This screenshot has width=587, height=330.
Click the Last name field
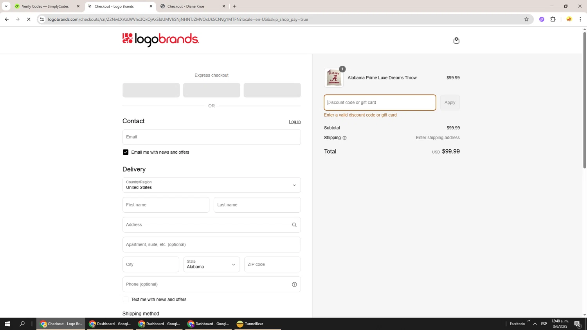pos(257,205)
